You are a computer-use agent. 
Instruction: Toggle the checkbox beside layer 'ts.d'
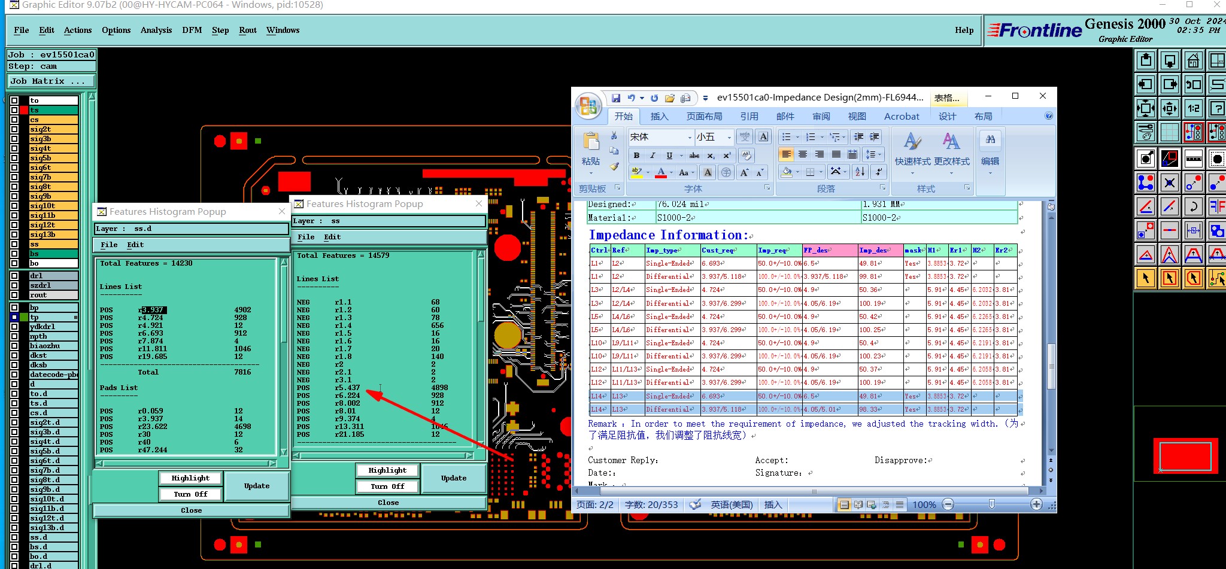pyautogui.click(x=14, y=403)
